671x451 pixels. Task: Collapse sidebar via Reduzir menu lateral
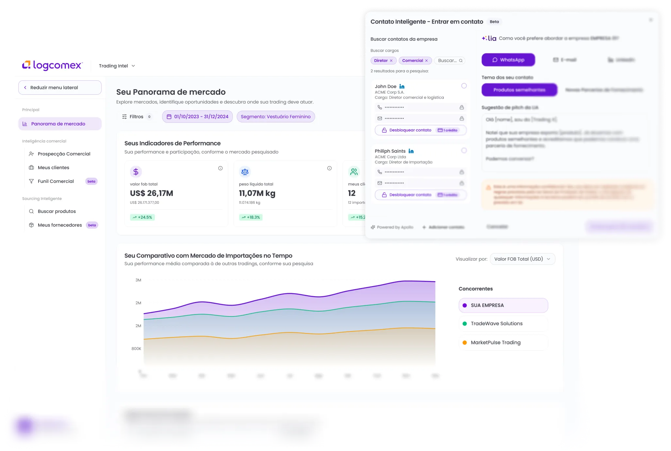(x=60, y=88)
